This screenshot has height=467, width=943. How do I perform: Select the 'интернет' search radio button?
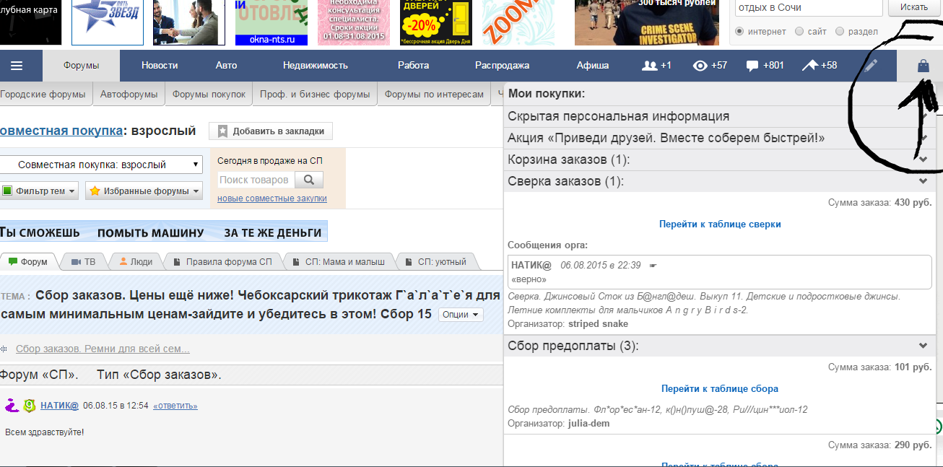point(739,32)
